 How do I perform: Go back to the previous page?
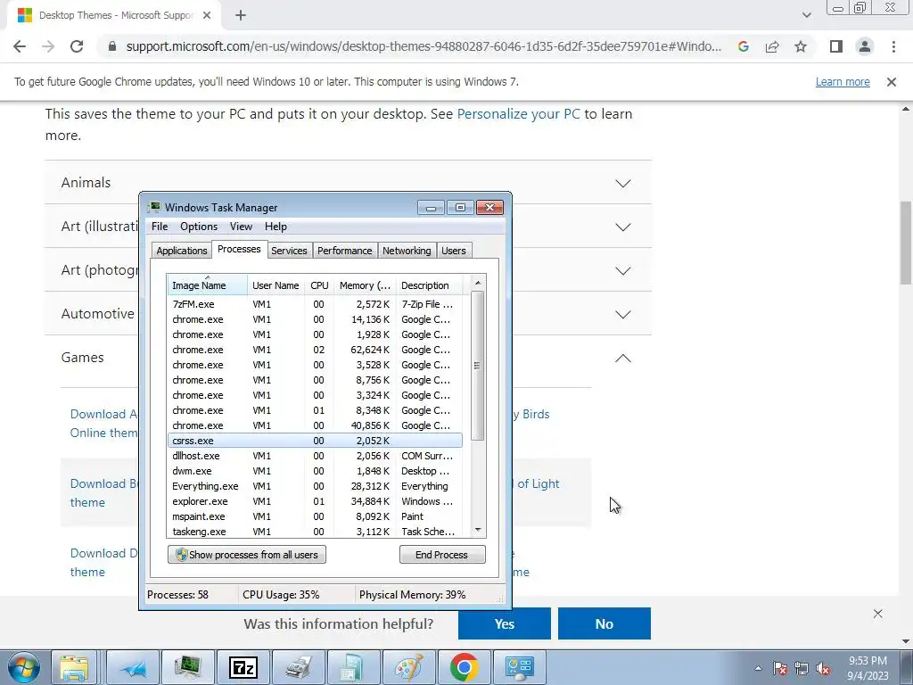(20, 46)
